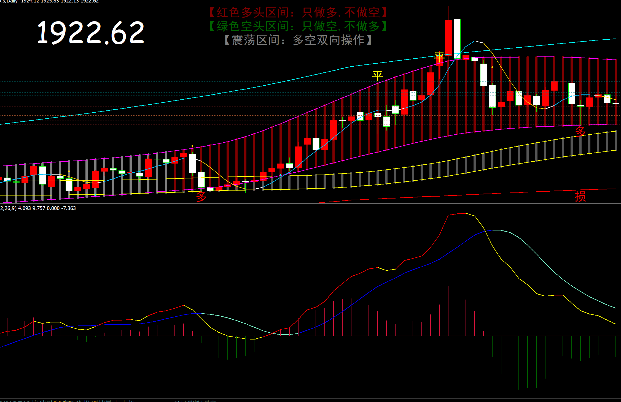Image resolution: width=621 pixels, height=402 pixels.
Task: Click the red 多 marker on the right
Action: click(x=580, y=131)
